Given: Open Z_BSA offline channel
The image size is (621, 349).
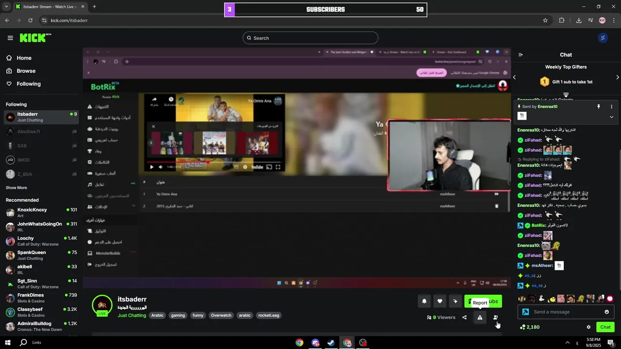Looking at the screenshot, I should point(41,174).
